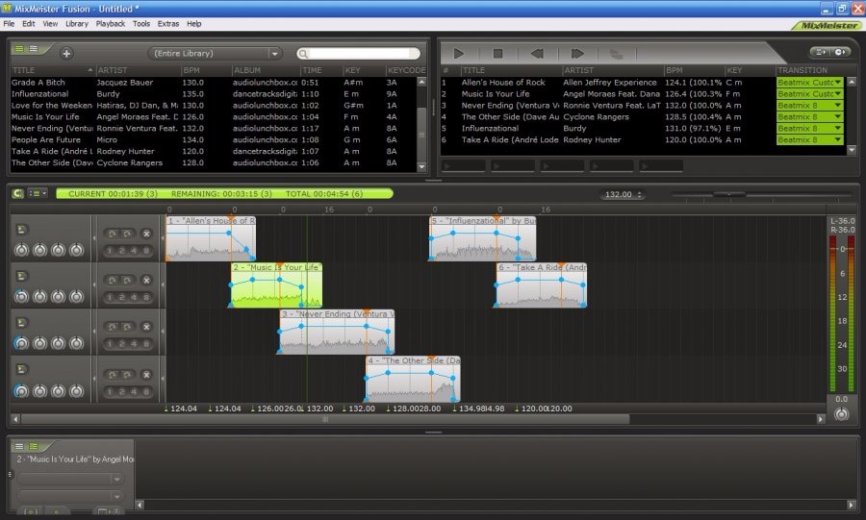Switch library to detailed list view icon
The width and height of the screenshot is (866, 520).
(34, 49)
